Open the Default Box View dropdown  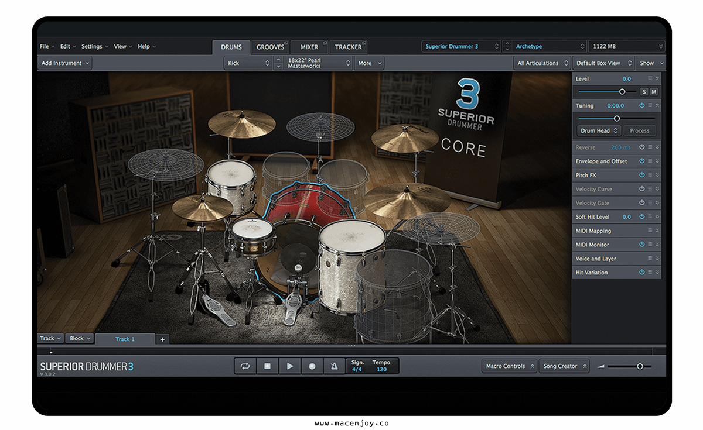click(604, 63)
